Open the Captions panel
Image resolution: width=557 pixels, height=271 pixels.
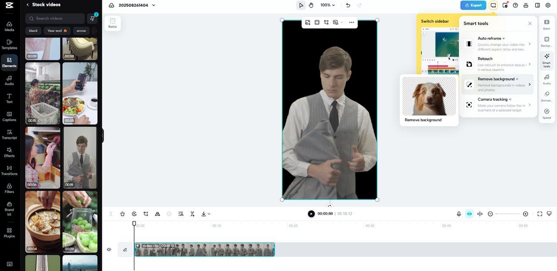coord(9,116)
